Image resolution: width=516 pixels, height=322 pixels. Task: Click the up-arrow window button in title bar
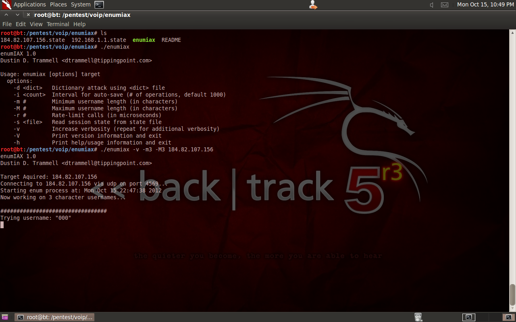pyautogui.click(x=7, y=15)
